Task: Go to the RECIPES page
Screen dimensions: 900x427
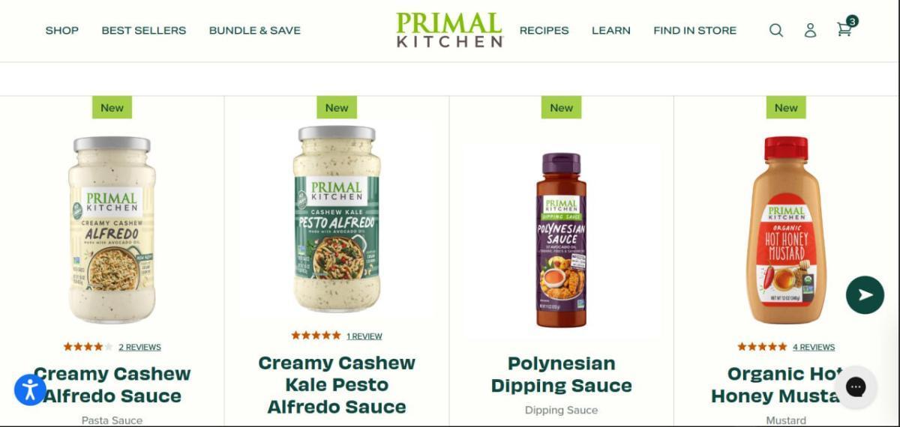Action: click(x=544, y=31)
